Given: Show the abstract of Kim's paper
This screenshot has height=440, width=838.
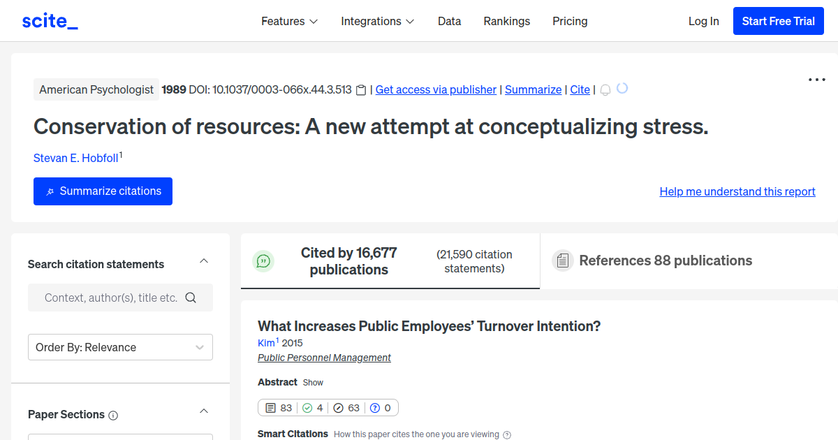Looking at the screenshot, I should 313,383.
